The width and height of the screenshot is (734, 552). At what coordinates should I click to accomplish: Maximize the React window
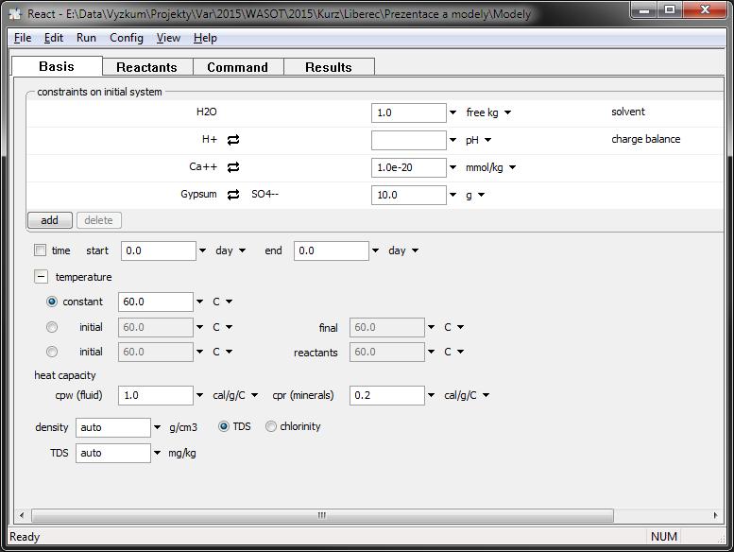[670, 9]
